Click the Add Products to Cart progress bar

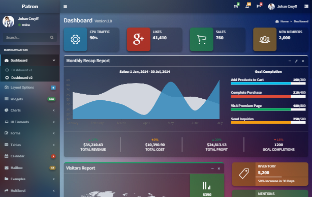(268, 83)
